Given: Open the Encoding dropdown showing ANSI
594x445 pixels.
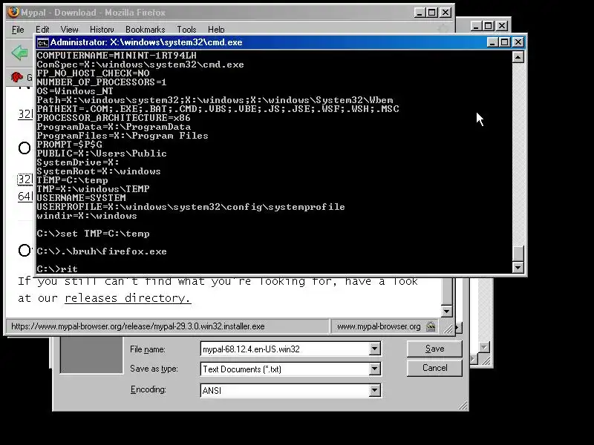Looking at the screenshot, I should (374, 390).
